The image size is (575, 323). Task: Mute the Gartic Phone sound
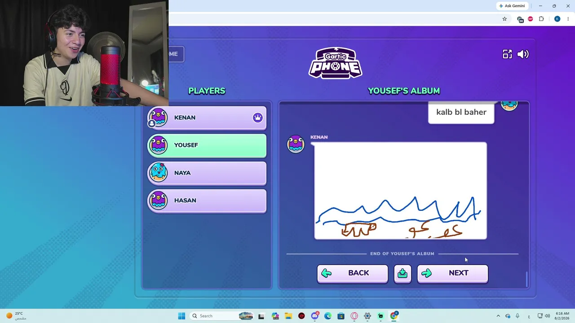523,54
